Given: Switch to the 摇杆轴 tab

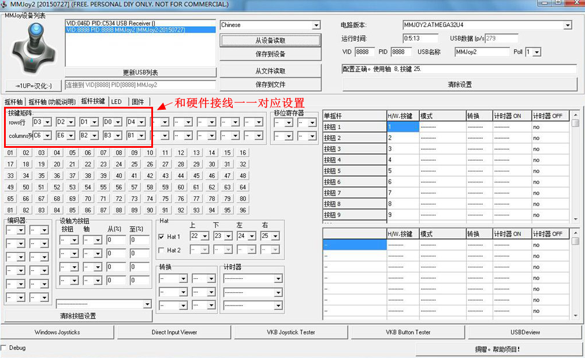Looking at the screenshot, I should tap(13, 102).
